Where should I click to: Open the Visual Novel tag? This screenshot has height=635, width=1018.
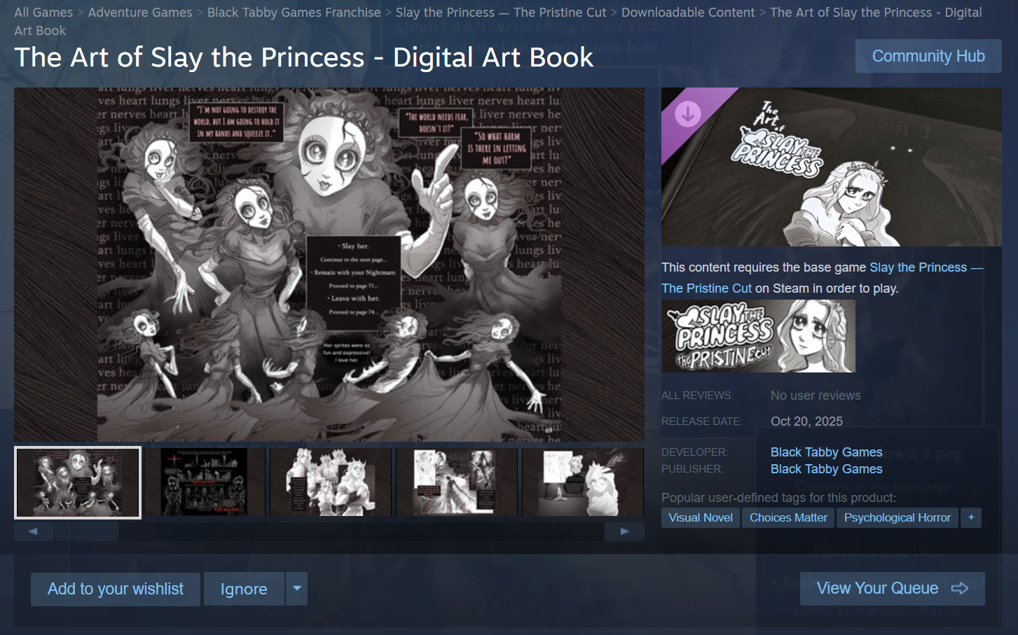pyautogui.click(x=701, y=517)
